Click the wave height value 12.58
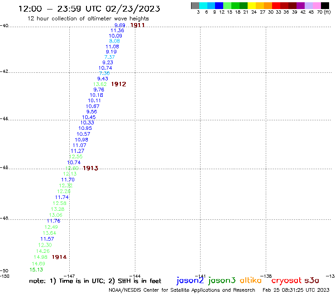The image size is (335, 294). [x=60, y=203]
